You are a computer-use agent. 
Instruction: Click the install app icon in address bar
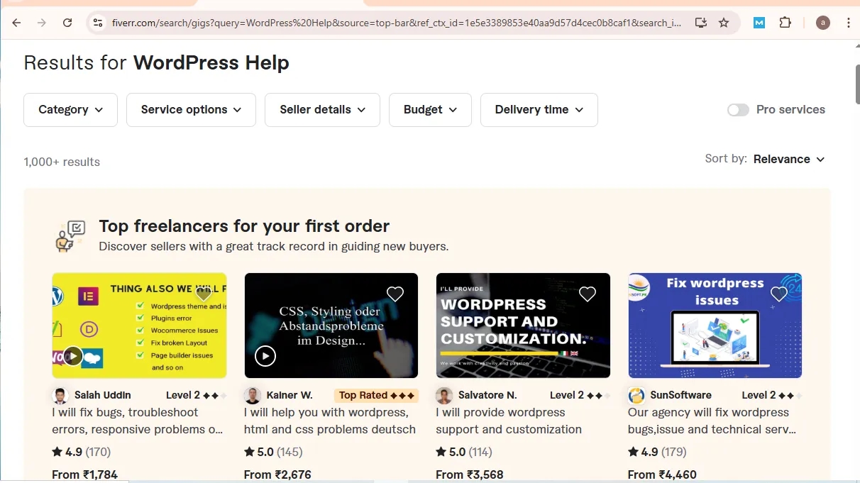pyautogui.click(x=701, y=23)
